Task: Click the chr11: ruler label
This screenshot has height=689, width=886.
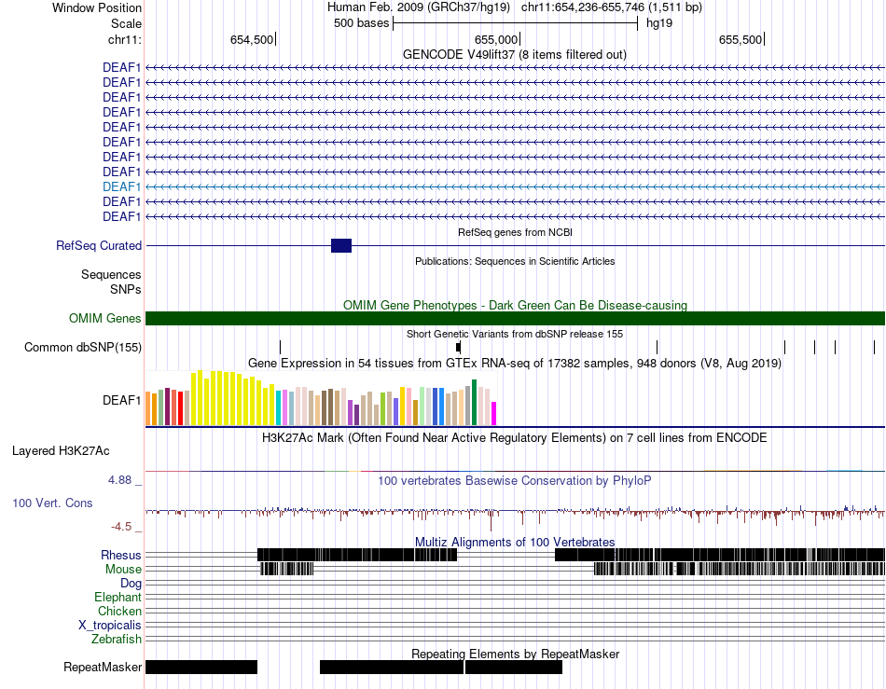Action: (x=124, y=39)
